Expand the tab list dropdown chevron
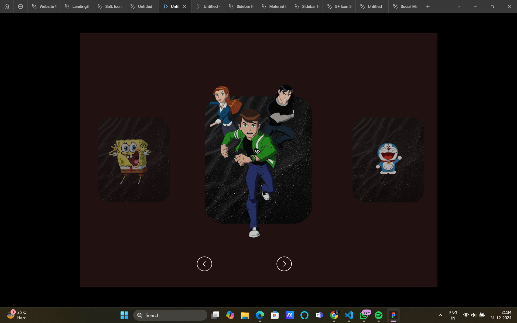 point(459,6)
